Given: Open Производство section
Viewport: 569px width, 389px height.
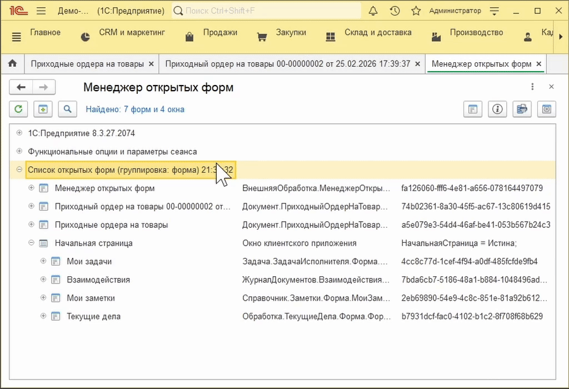Looking at the screenshot, I should point(476,32).
